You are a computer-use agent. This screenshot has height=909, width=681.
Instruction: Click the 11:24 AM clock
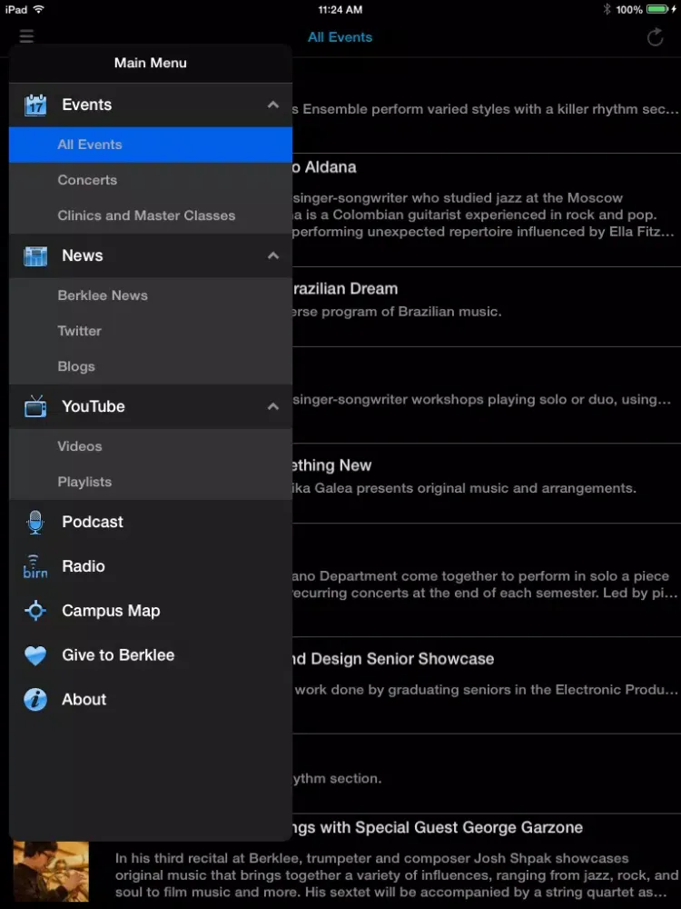pyautogui.click(x=340, y=9)
